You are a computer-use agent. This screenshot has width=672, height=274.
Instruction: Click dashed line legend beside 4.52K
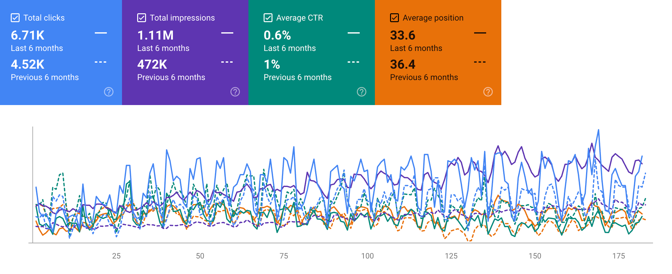101,62
